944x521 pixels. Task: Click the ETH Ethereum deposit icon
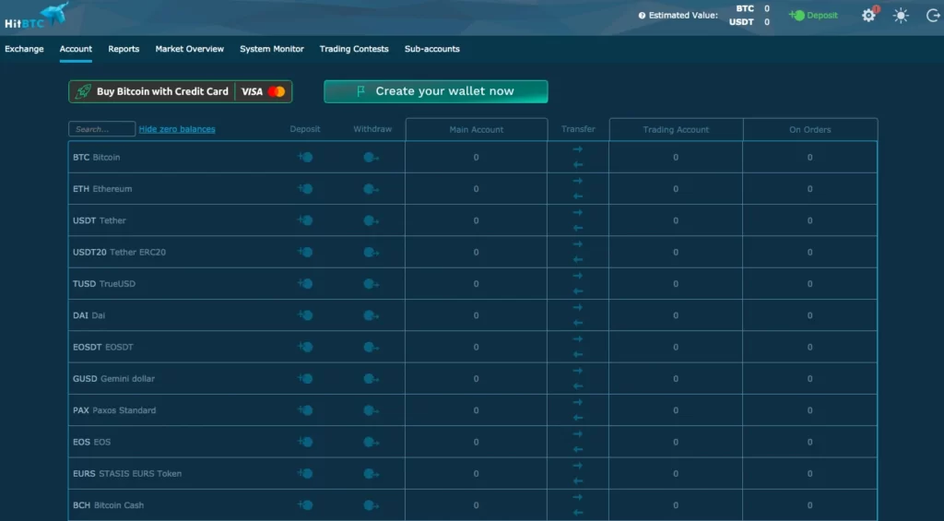(x=305, y=188)
